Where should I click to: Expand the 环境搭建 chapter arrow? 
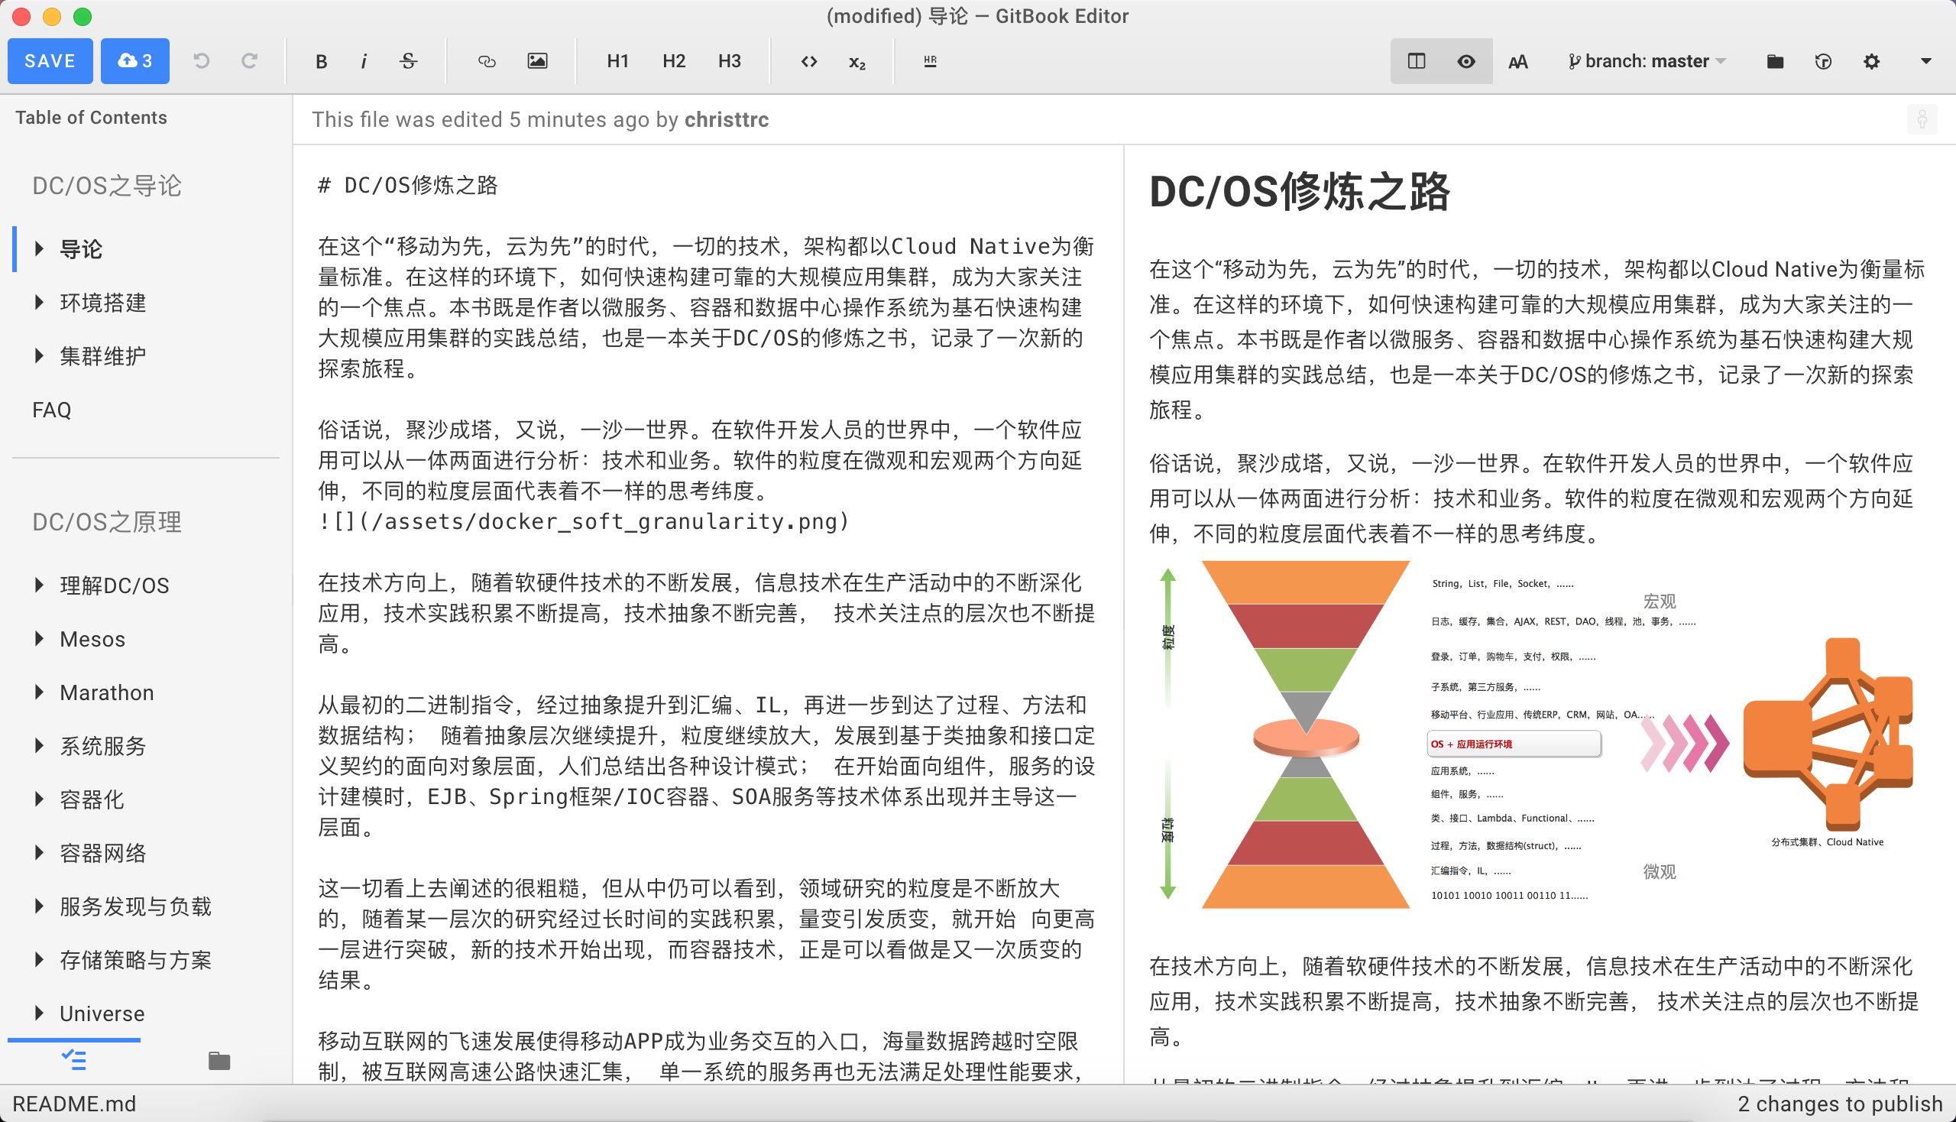point(39,303)
